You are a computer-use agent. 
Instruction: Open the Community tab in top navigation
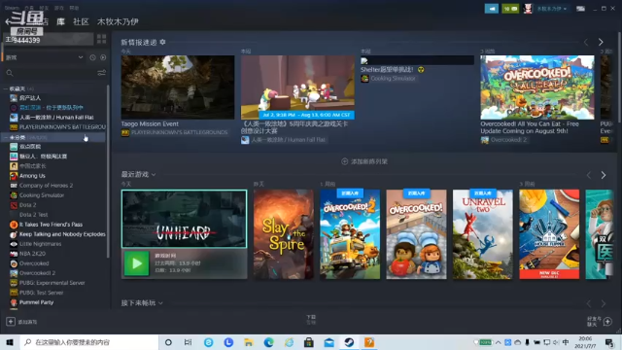tap(81, 21)
